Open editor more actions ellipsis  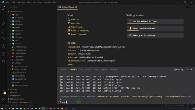192,7
